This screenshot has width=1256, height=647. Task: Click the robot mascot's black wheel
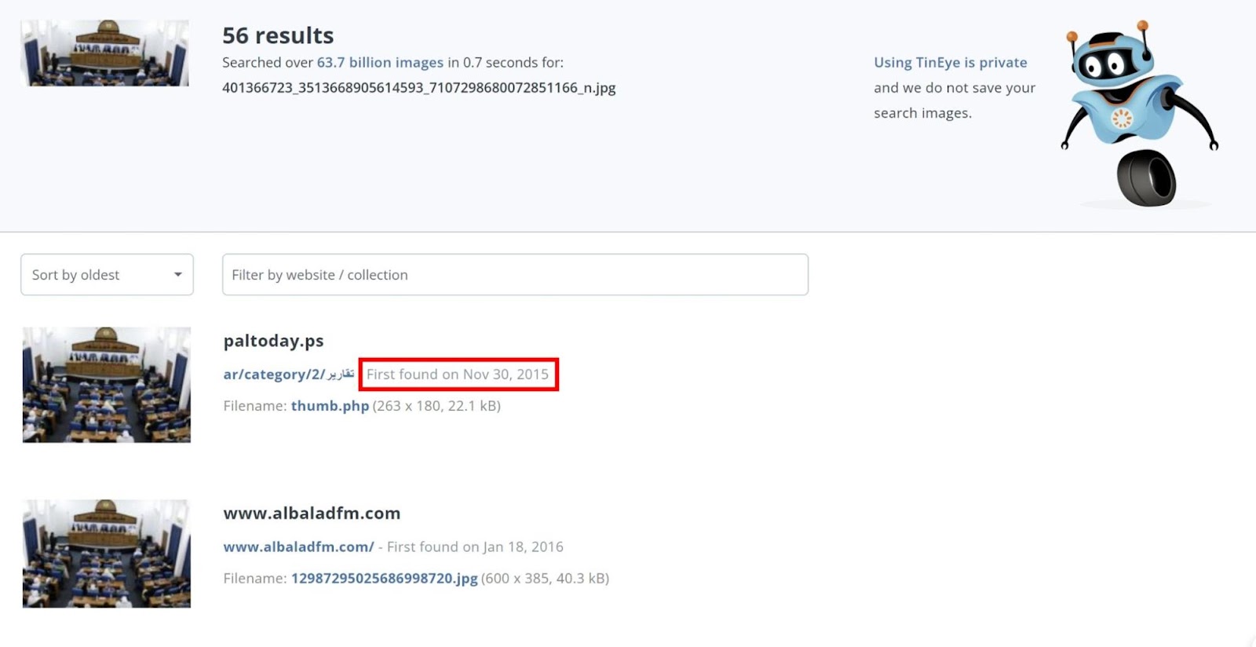tap(1146, 178)
